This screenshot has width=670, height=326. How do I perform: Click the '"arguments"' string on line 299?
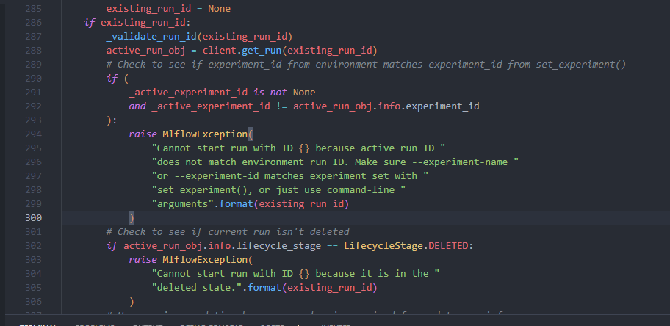pos(183,204)
